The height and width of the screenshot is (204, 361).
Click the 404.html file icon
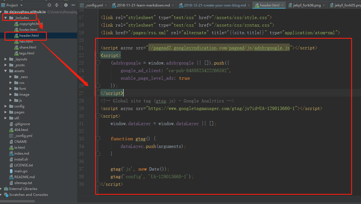pos(11,130)
